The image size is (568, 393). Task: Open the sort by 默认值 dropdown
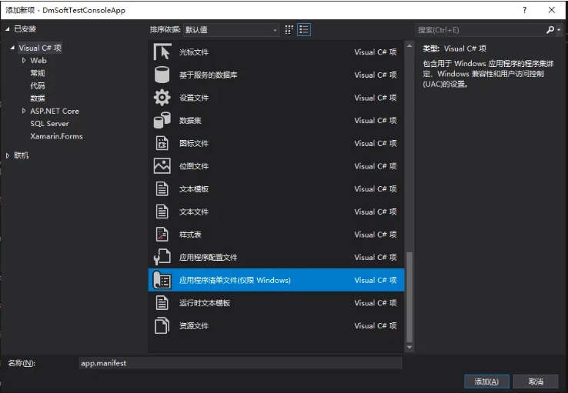230,30
